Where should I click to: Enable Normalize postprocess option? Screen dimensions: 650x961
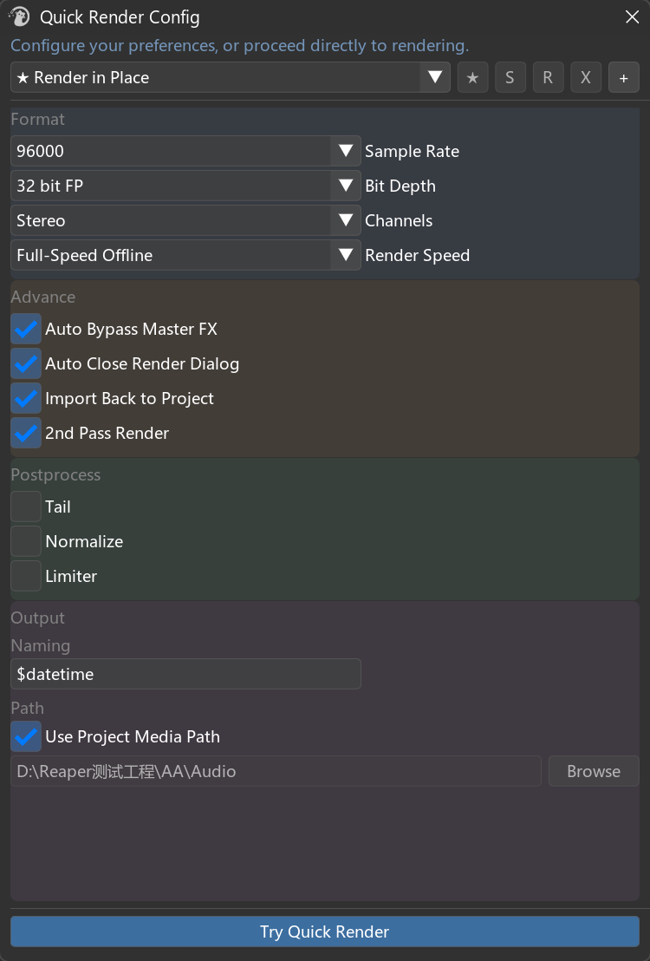(x=26, y=542)
